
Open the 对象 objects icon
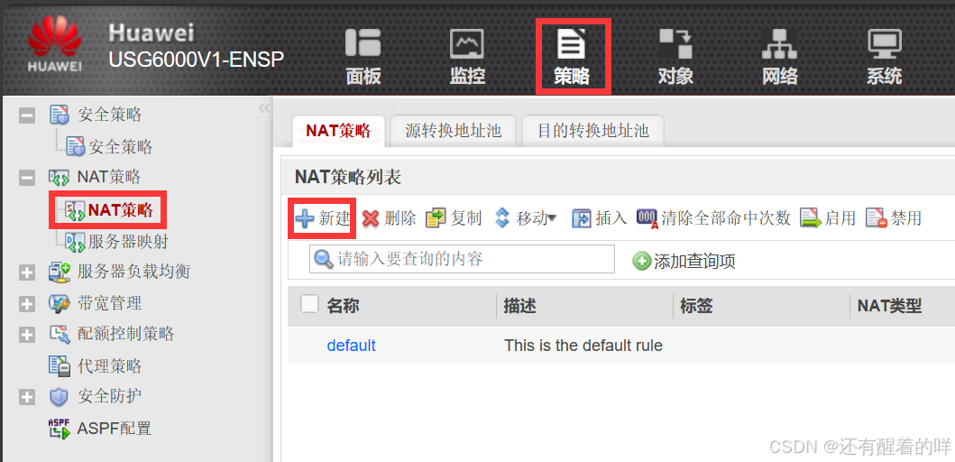pyautogui.click(x=675, y=44)
